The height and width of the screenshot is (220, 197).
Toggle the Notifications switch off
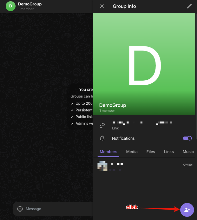click(187, 138)
